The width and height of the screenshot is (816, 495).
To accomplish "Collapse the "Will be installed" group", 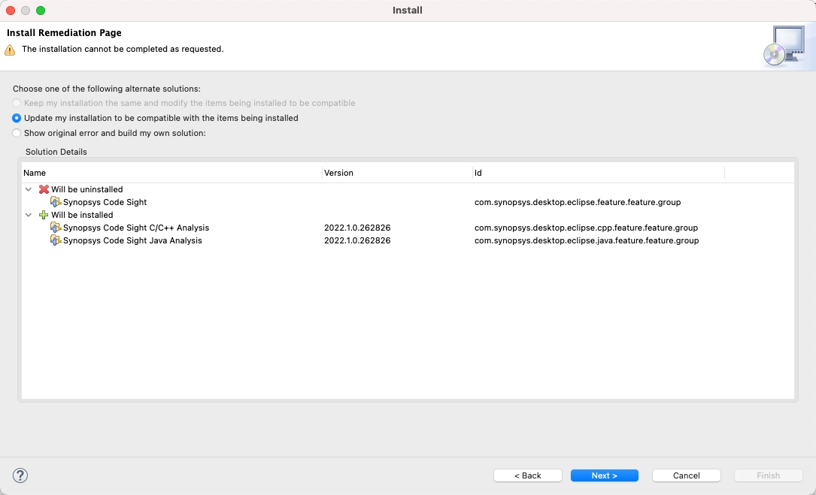I will tap(29, 215).
